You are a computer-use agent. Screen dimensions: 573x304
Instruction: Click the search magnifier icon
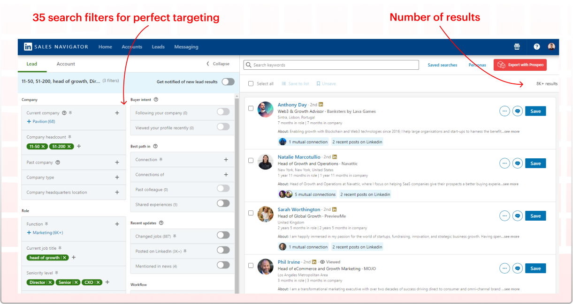click(249, 65)
